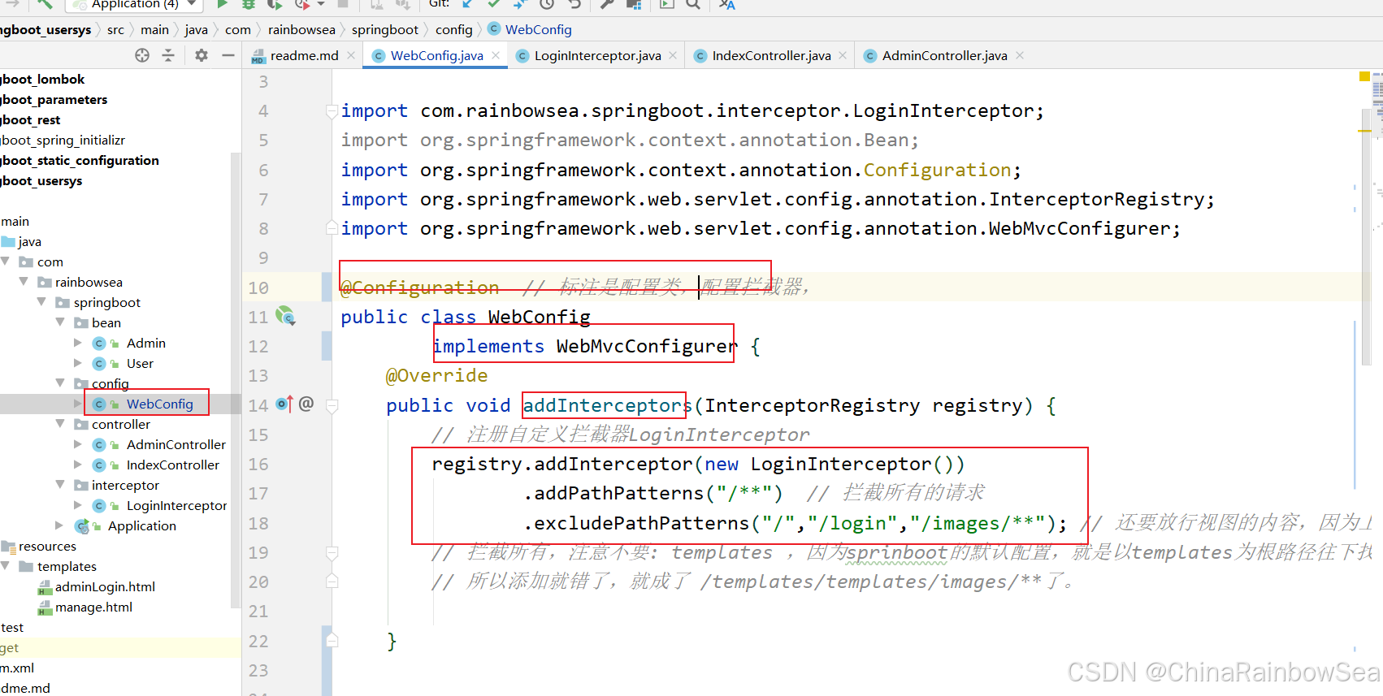Click override gutter marker on line 14
1383x696 pixels.
pyautogui.click(x=284, y=404)
